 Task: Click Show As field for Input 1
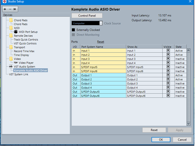coord(144,51)
